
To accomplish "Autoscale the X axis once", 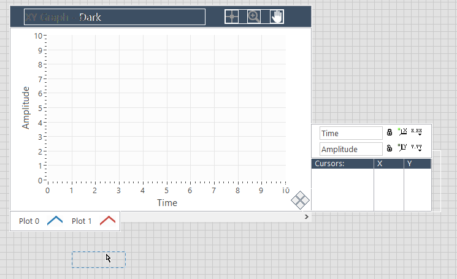I will (x=402, y=132).
